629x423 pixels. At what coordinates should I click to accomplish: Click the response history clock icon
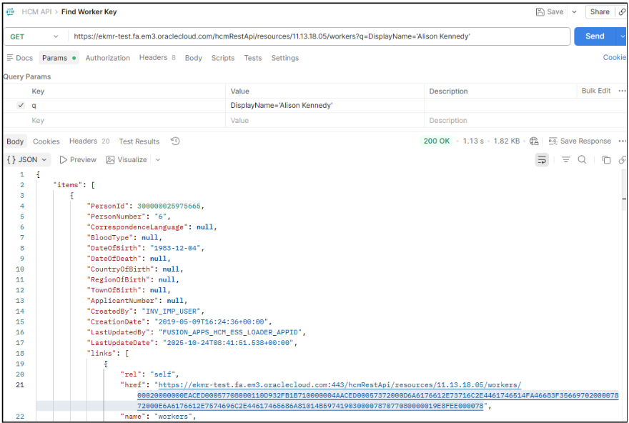point(175,141)
